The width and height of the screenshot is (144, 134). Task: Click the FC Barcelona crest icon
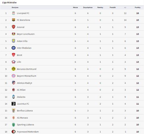coord(13,20)
